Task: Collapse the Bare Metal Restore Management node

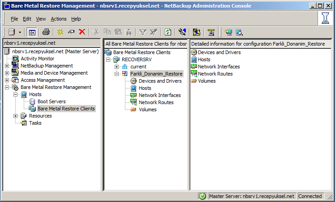Action: [x=7, y=87]
